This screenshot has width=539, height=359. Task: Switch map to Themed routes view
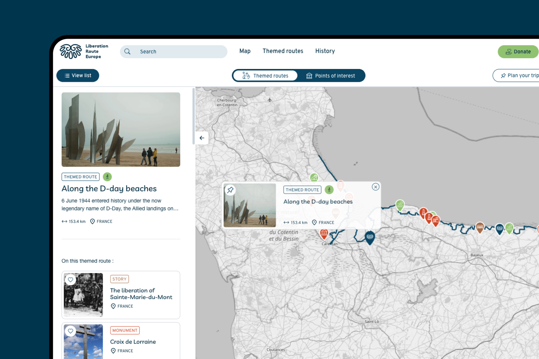265,76
